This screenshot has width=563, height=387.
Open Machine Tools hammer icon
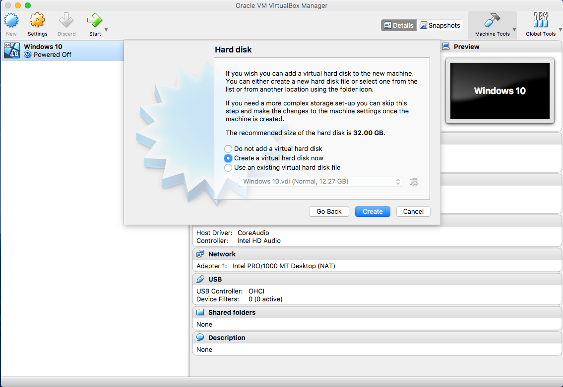coord(492,20)
